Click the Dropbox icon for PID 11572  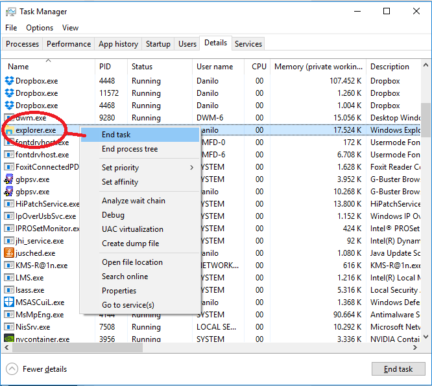[x=9, y=93]
